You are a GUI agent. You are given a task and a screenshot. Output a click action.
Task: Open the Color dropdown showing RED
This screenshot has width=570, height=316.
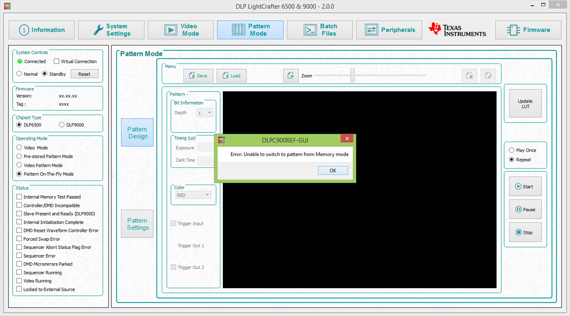coord(193,195)
